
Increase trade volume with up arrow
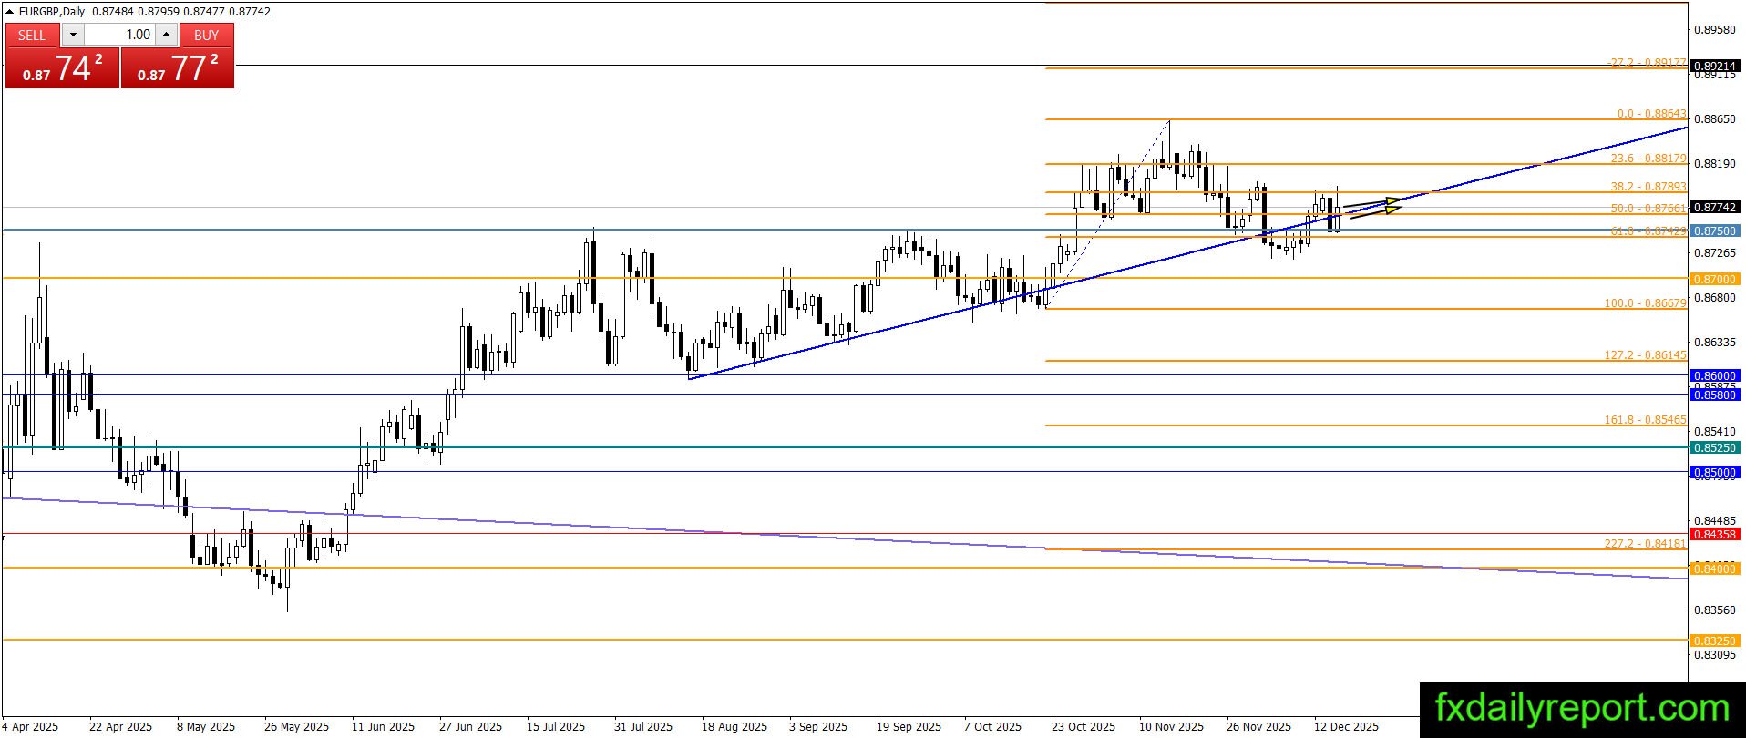coord(166,35)
